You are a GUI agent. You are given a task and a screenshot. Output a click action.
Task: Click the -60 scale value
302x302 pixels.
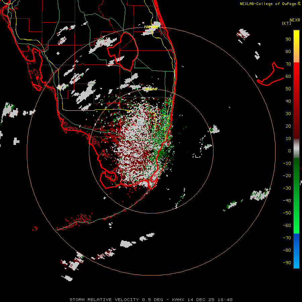point(287,225)
